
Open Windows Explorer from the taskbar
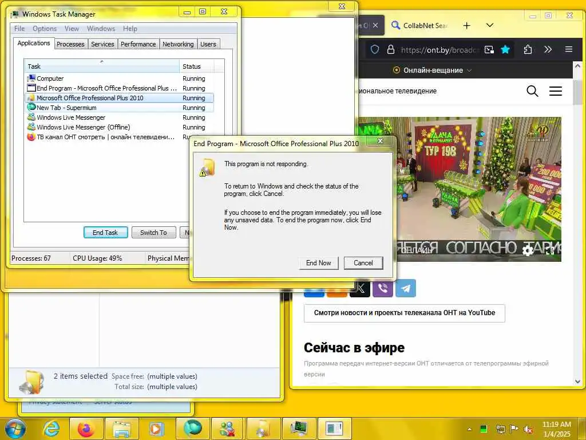[122, 429]
